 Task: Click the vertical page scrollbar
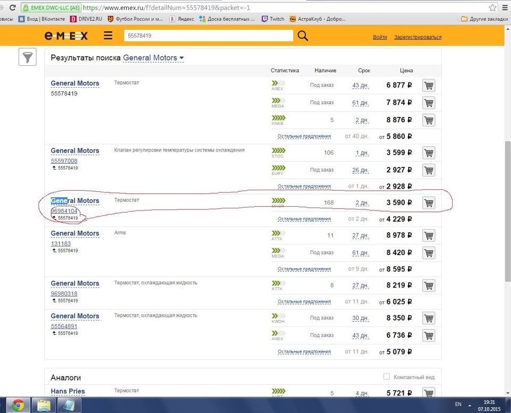point(508,212)
